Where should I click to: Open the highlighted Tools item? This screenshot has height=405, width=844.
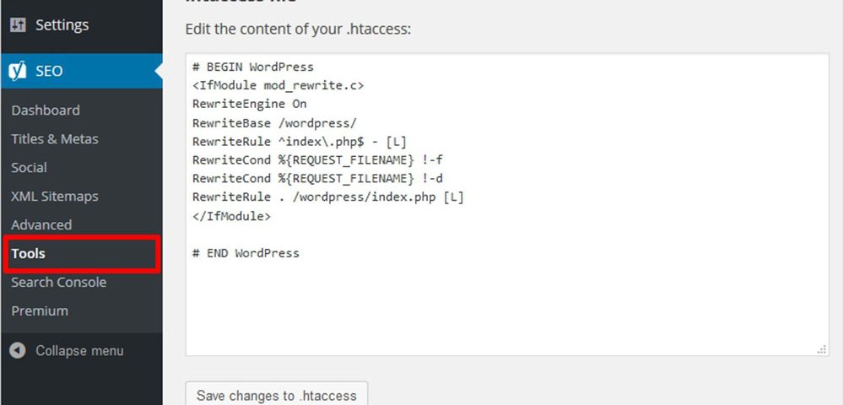click(x=81, y=253)
